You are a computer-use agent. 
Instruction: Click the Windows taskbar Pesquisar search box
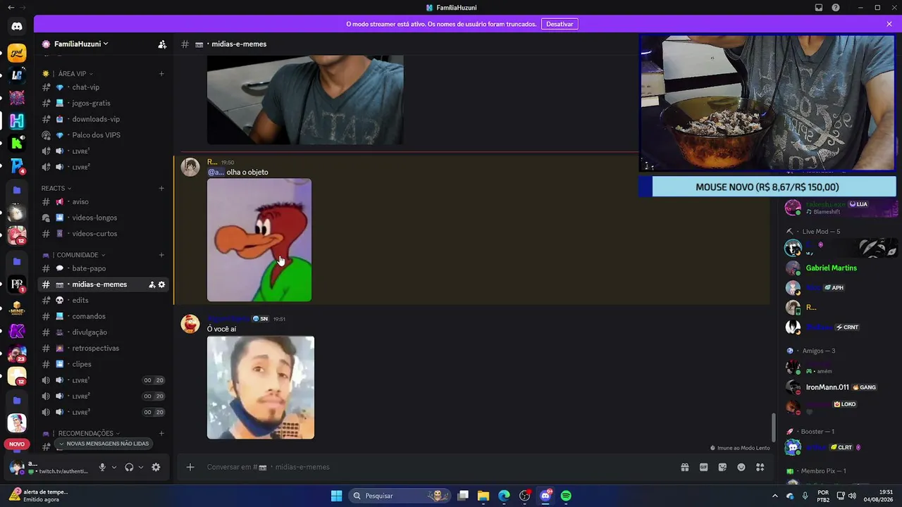(400, 496)
